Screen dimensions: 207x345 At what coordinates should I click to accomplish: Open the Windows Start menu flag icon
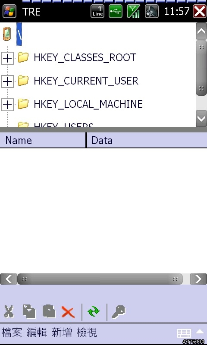pos(9,11)
